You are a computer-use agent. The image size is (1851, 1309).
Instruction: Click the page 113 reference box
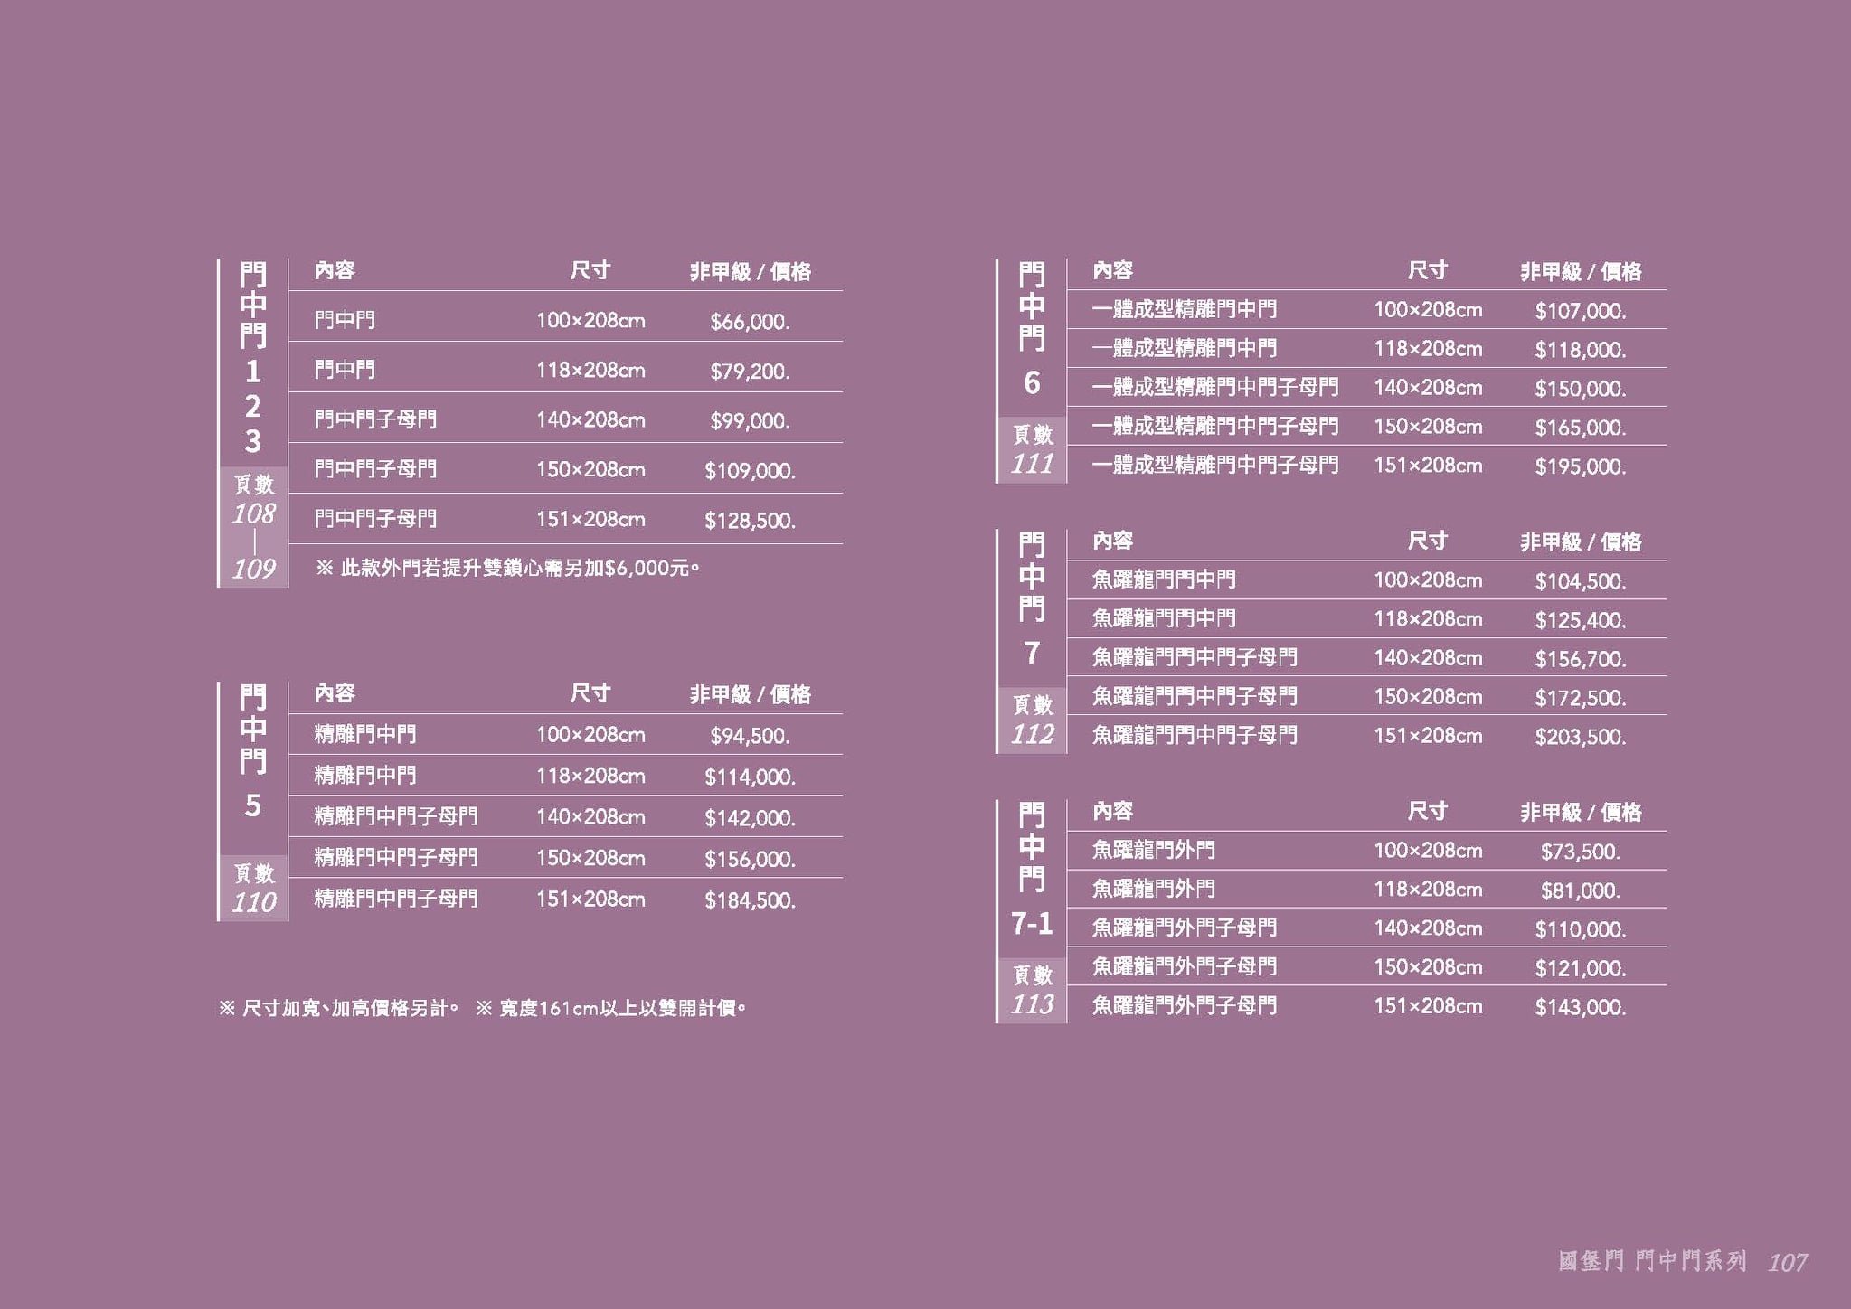[x=1032, y=991]
